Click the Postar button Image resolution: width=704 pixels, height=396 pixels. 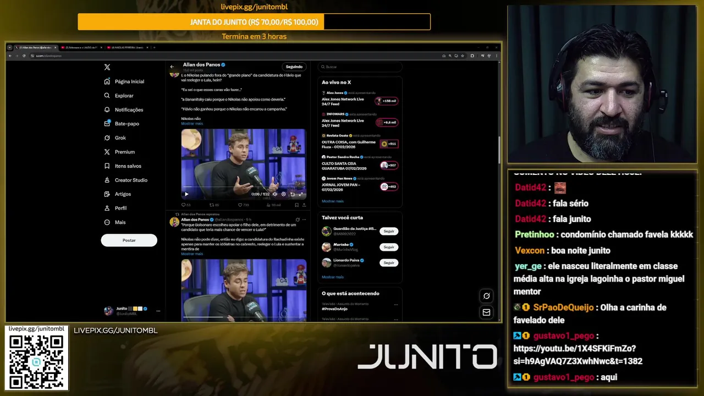click(129, 240)
